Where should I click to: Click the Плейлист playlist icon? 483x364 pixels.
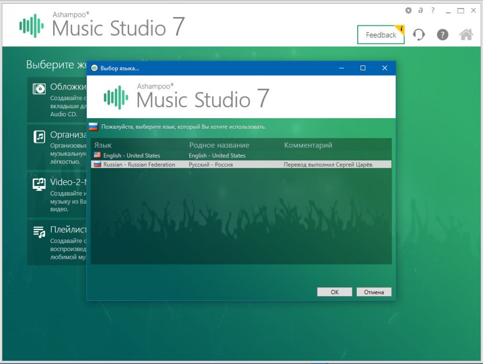pos(39,232)
